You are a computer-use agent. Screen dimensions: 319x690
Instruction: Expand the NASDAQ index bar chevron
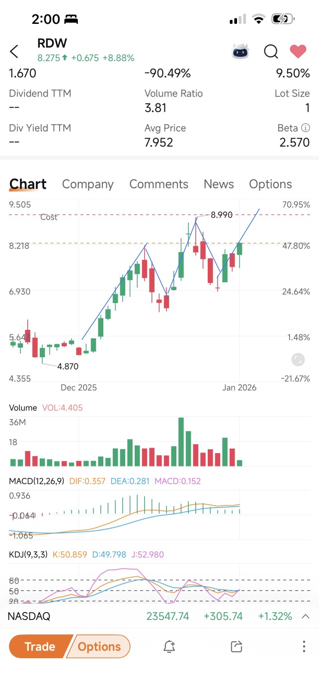306,616
